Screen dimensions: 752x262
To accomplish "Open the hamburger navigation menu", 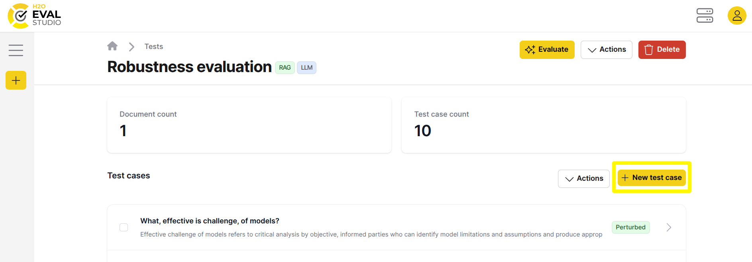I will pyautogui.click(x=16, y=50).
